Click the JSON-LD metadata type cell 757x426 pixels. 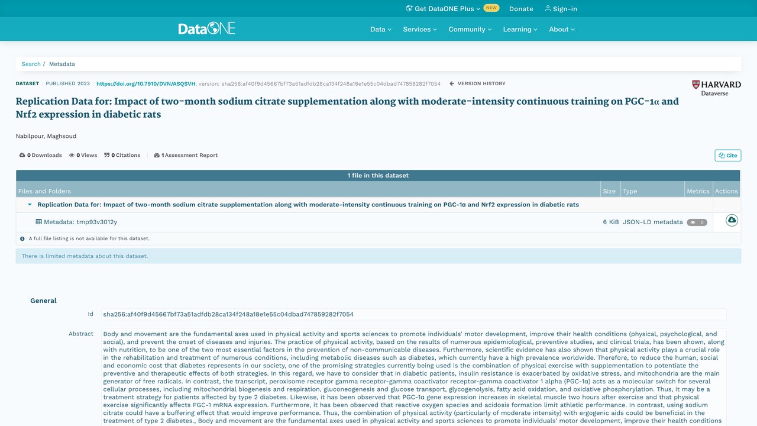pyautogui.click(x=653, y=222)
